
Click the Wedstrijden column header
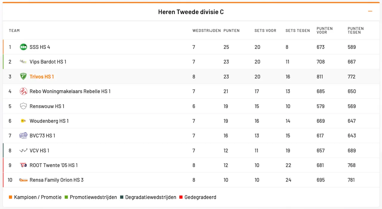tap(207, 30)
